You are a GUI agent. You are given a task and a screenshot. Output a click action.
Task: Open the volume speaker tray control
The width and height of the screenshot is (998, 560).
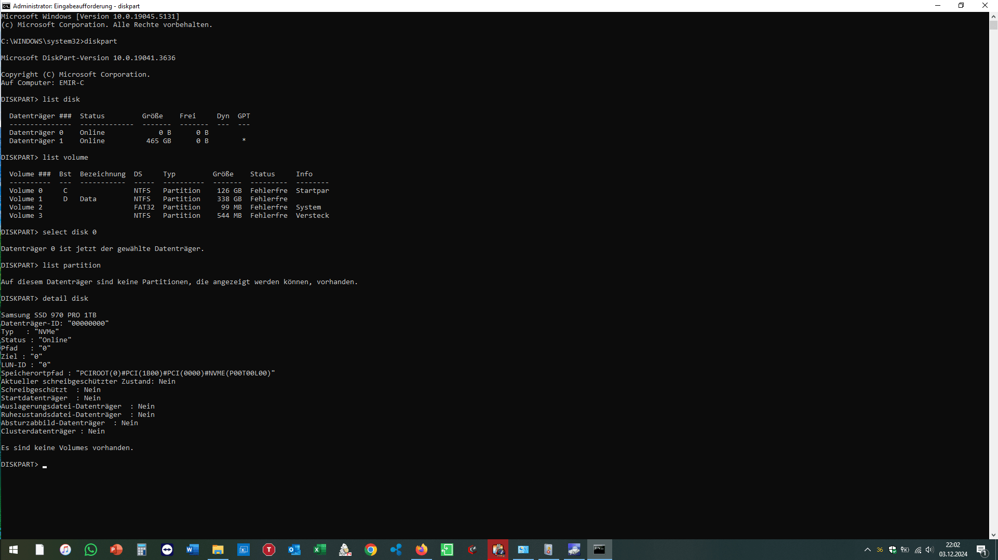[x=929, y=550]
